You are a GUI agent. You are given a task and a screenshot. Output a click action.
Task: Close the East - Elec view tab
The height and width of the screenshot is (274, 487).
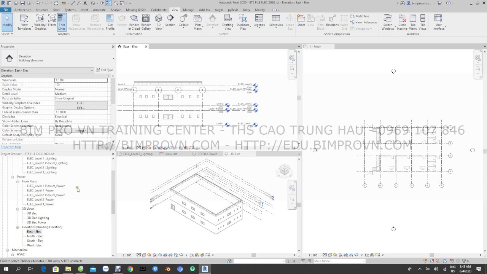[x=146, y=46]
